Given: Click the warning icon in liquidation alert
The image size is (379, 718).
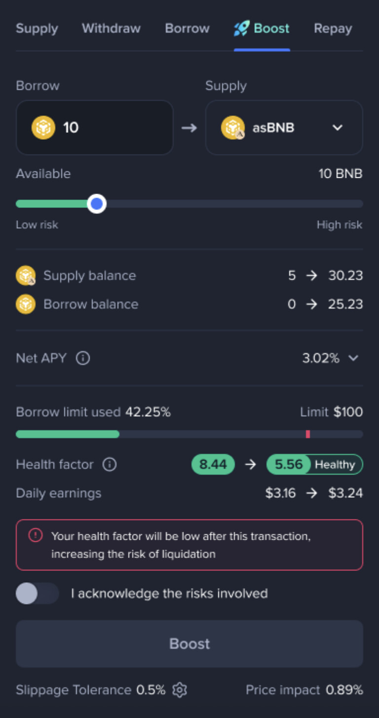Looking at the screenshot, I should coord(36,535).
